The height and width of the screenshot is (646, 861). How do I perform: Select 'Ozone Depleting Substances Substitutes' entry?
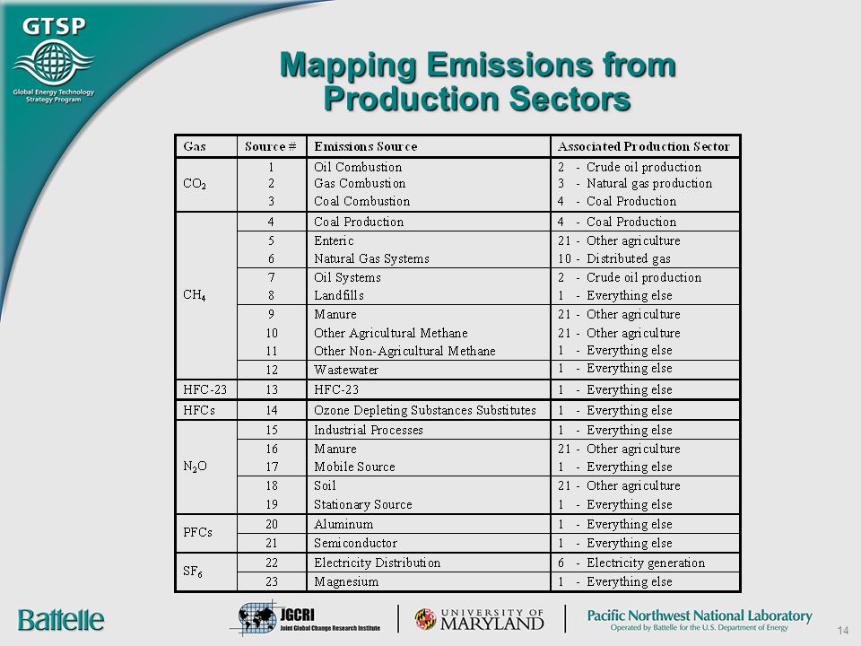click(x=425, y=410)
